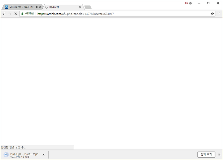This screenshot has width=223, height=160.
Task: Expand the download item options chevron
Action: (x=44, y=155)
